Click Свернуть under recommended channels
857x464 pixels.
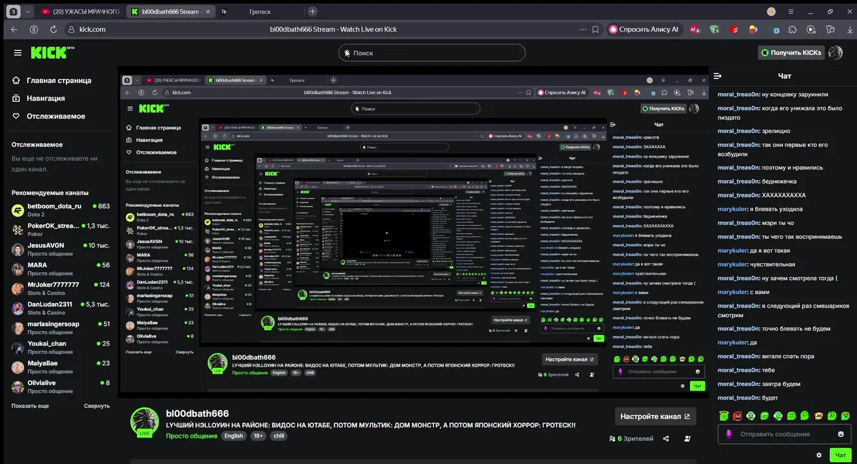pyautogui.click(x=97, y=406)
